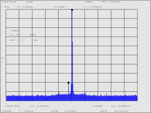Select the RL -4.0dBm reference level text
Screen dimensions: 151x113
pyautogui.click(x=19, y=7)
